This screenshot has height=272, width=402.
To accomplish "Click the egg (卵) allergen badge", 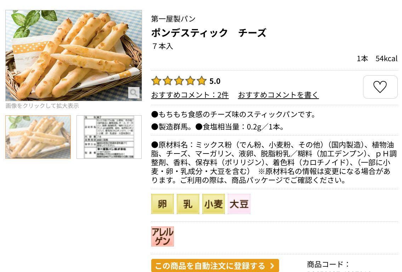I will click(162, 204).
